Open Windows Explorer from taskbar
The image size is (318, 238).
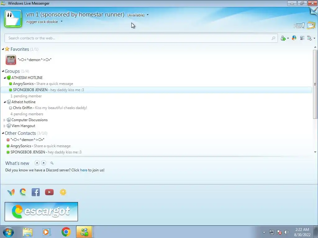pyautogui.click(x=28, y=232)
